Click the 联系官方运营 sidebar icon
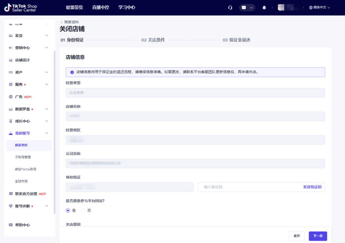 [11, 194]
